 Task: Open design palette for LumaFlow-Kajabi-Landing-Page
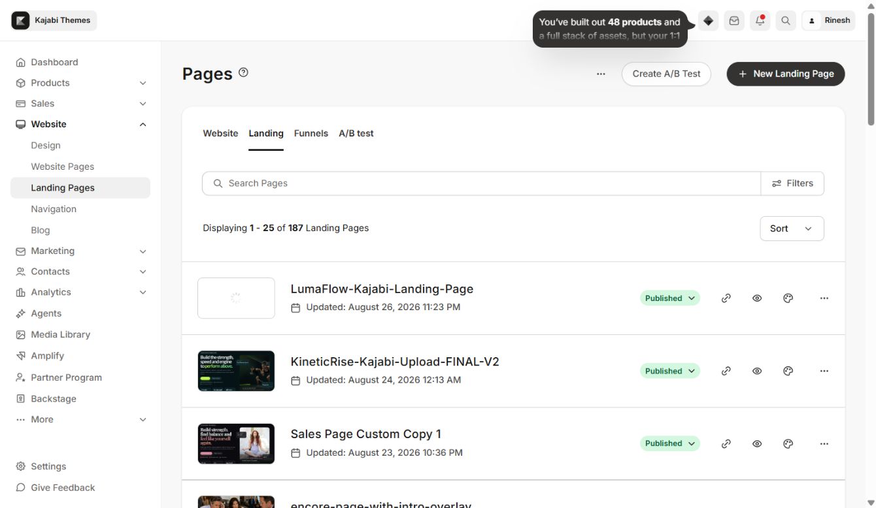(788, 298)
